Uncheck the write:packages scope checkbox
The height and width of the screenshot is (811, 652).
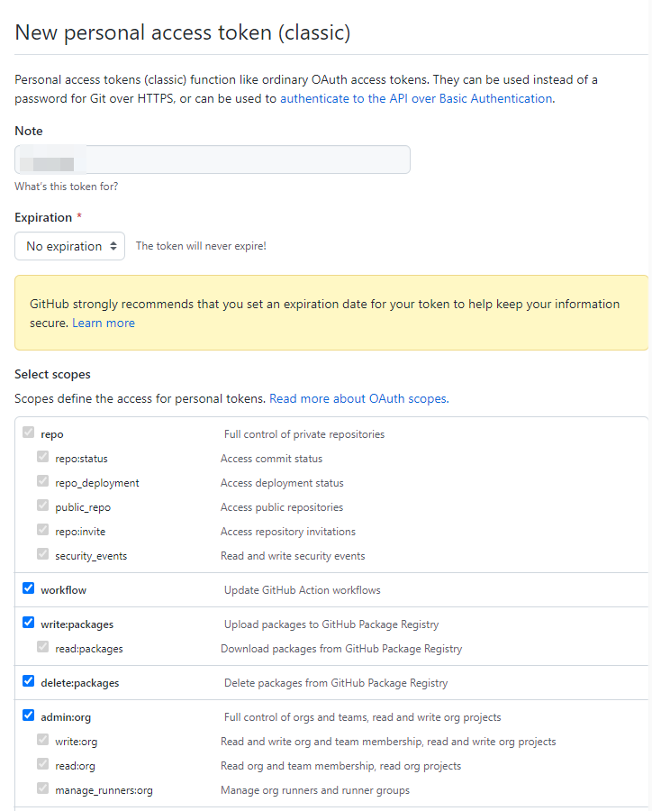29,622
